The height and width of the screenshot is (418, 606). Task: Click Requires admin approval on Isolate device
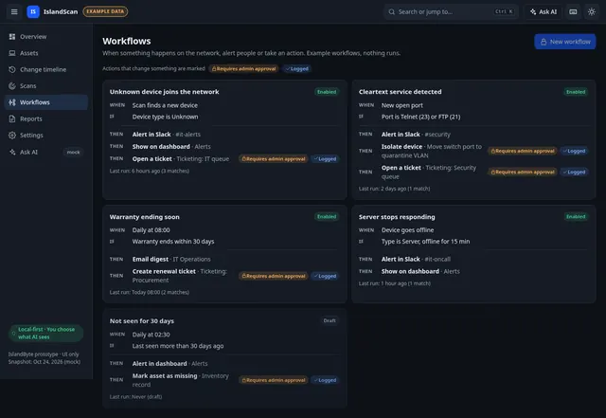pos(523,151)
